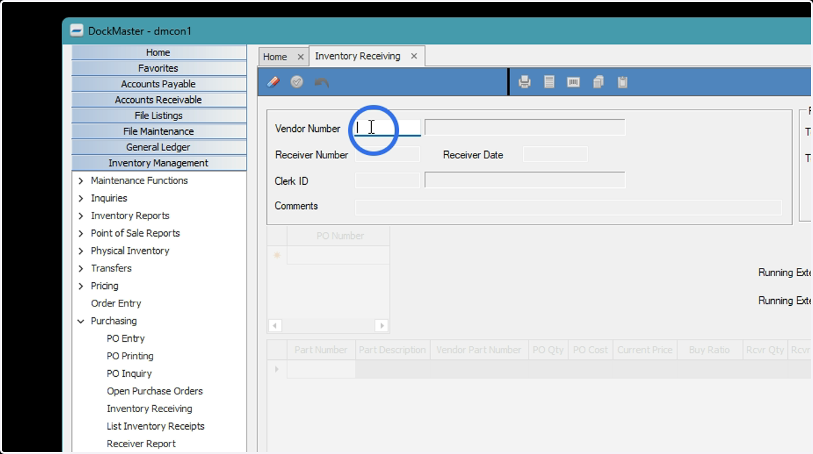Click the checkmark save icon
The image size is (813, 454).
297,82
